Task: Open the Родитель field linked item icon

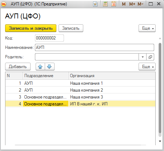Action: [x=150, y=57]
